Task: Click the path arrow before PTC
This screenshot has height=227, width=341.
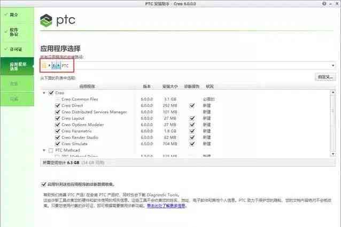Action: (59, 66)
